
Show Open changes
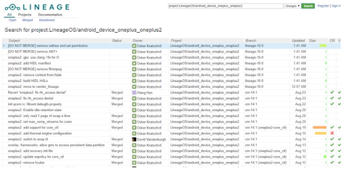tap(12, 20)
